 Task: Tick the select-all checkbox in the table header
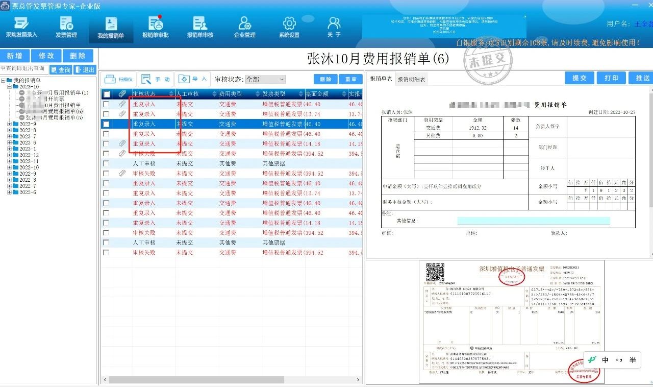pos(106,94)
